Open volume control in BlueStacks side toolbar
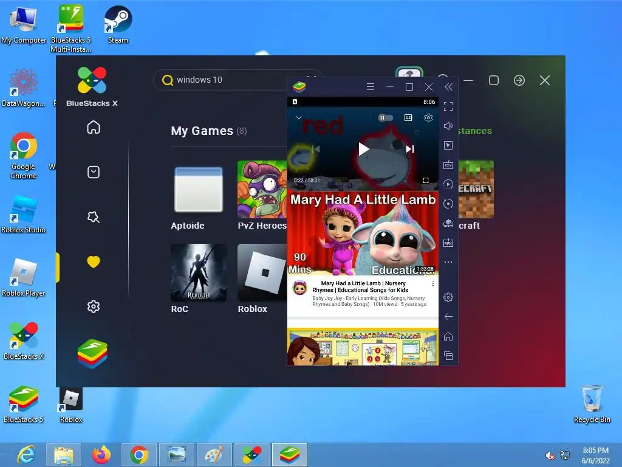The width and height of the screenshot is (622, 467). click(x=448, y=126)
